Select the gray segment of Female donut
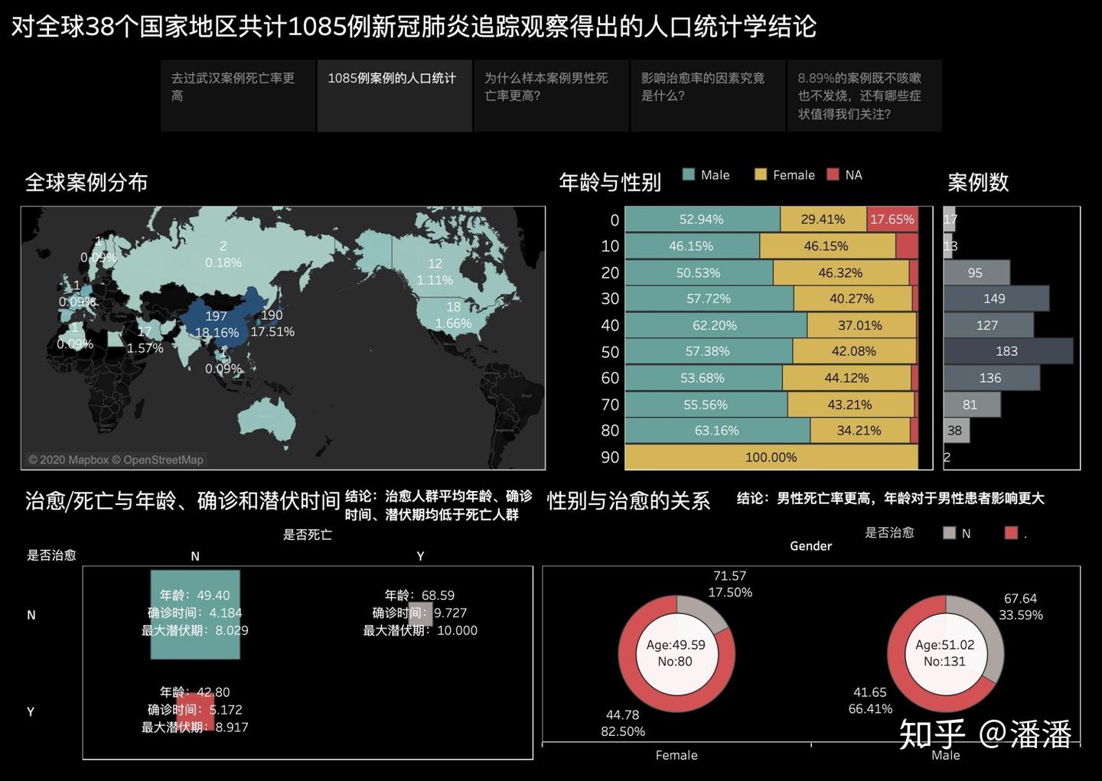 (703, 613)
